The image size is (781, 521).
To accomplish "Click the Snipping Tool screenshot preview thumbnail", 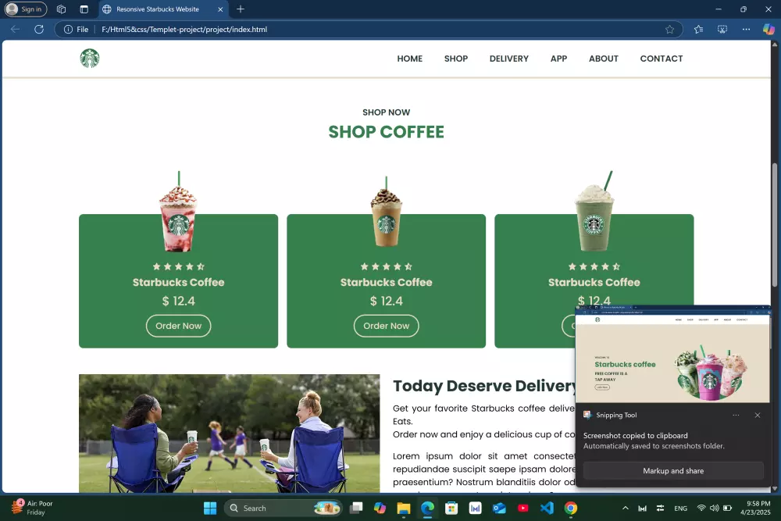I will pos(673,354).
